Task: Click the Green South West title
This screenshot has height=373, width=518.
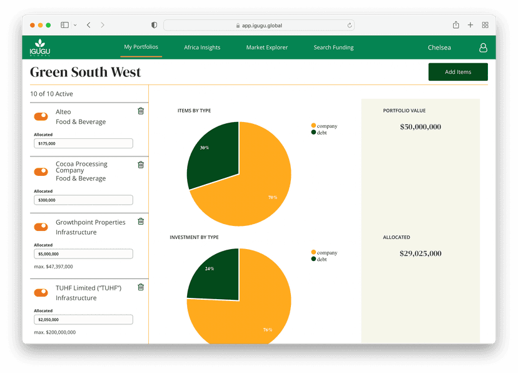Action: [x=86, y=72]
